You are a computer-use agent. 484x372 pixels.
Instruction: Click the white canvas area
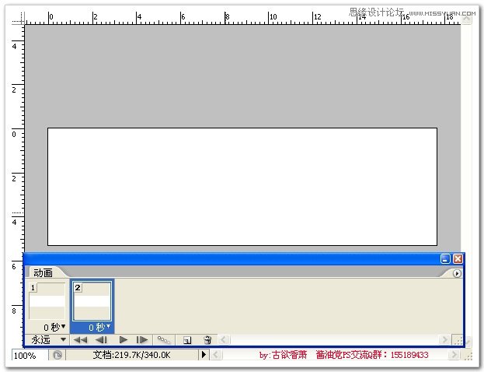coord(242,187)
